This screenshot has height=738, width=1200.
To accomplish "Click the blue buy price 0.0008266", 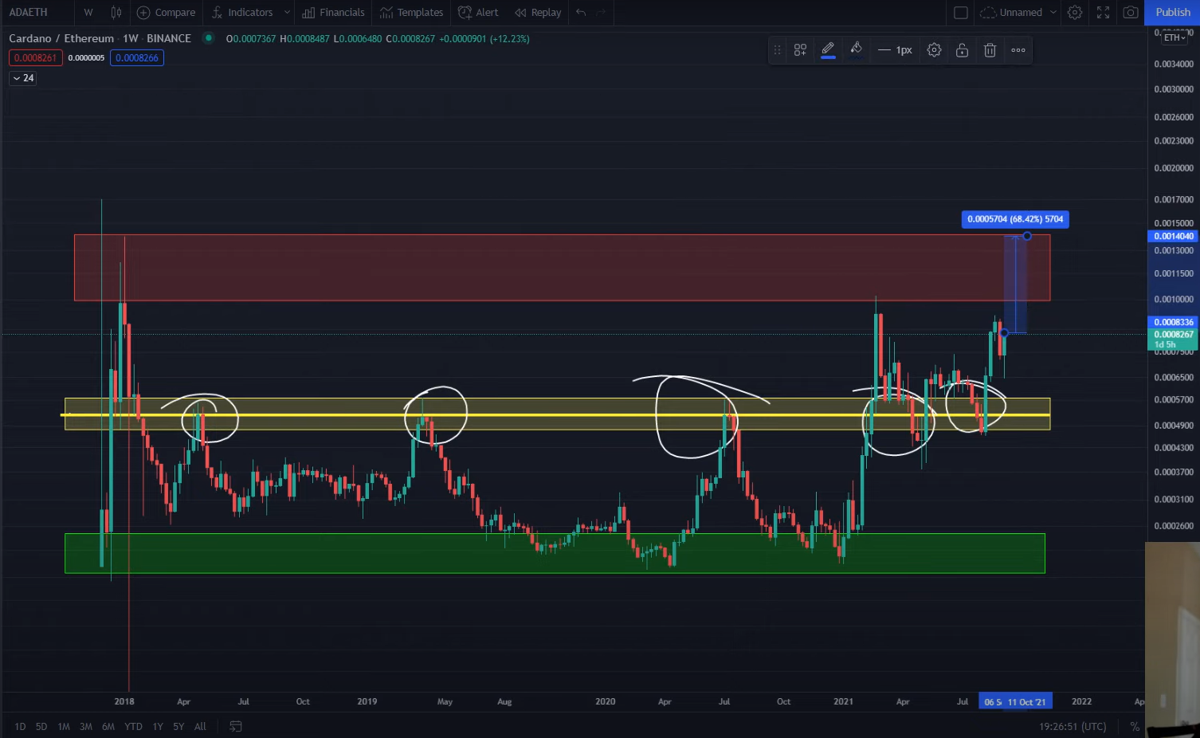I will click(137, 57).
